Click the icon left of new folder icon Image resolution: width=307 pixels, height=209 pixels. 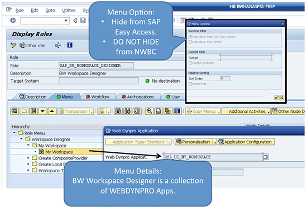pos(15,111)
